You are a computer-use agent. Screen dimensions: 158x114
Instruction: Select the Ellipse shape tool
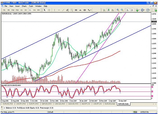(85, 10)
